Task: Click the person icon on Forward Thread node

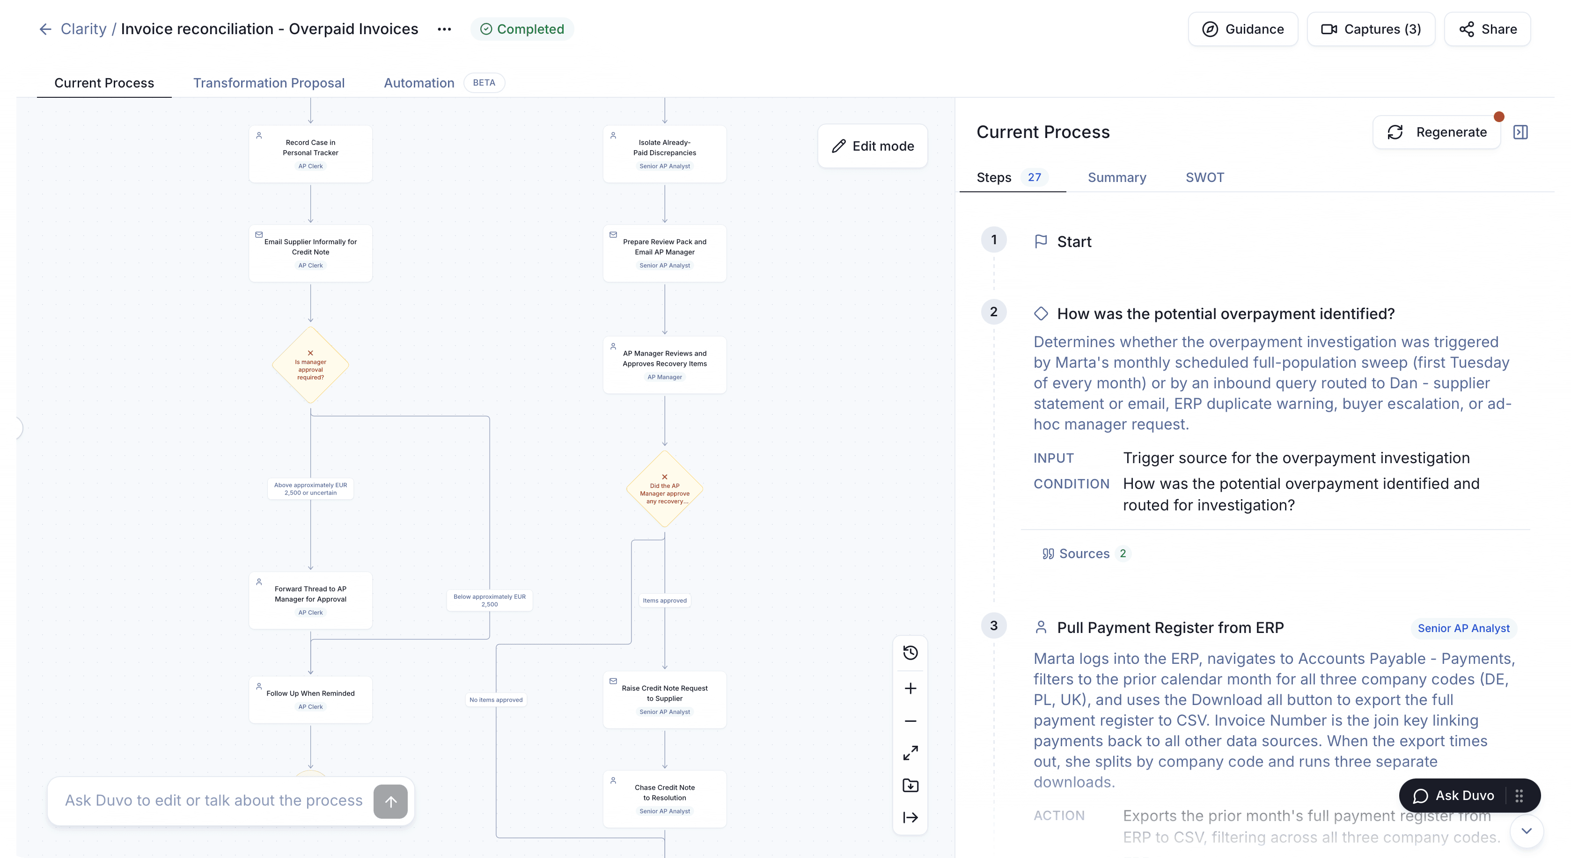Action: (x=259, y=582)
